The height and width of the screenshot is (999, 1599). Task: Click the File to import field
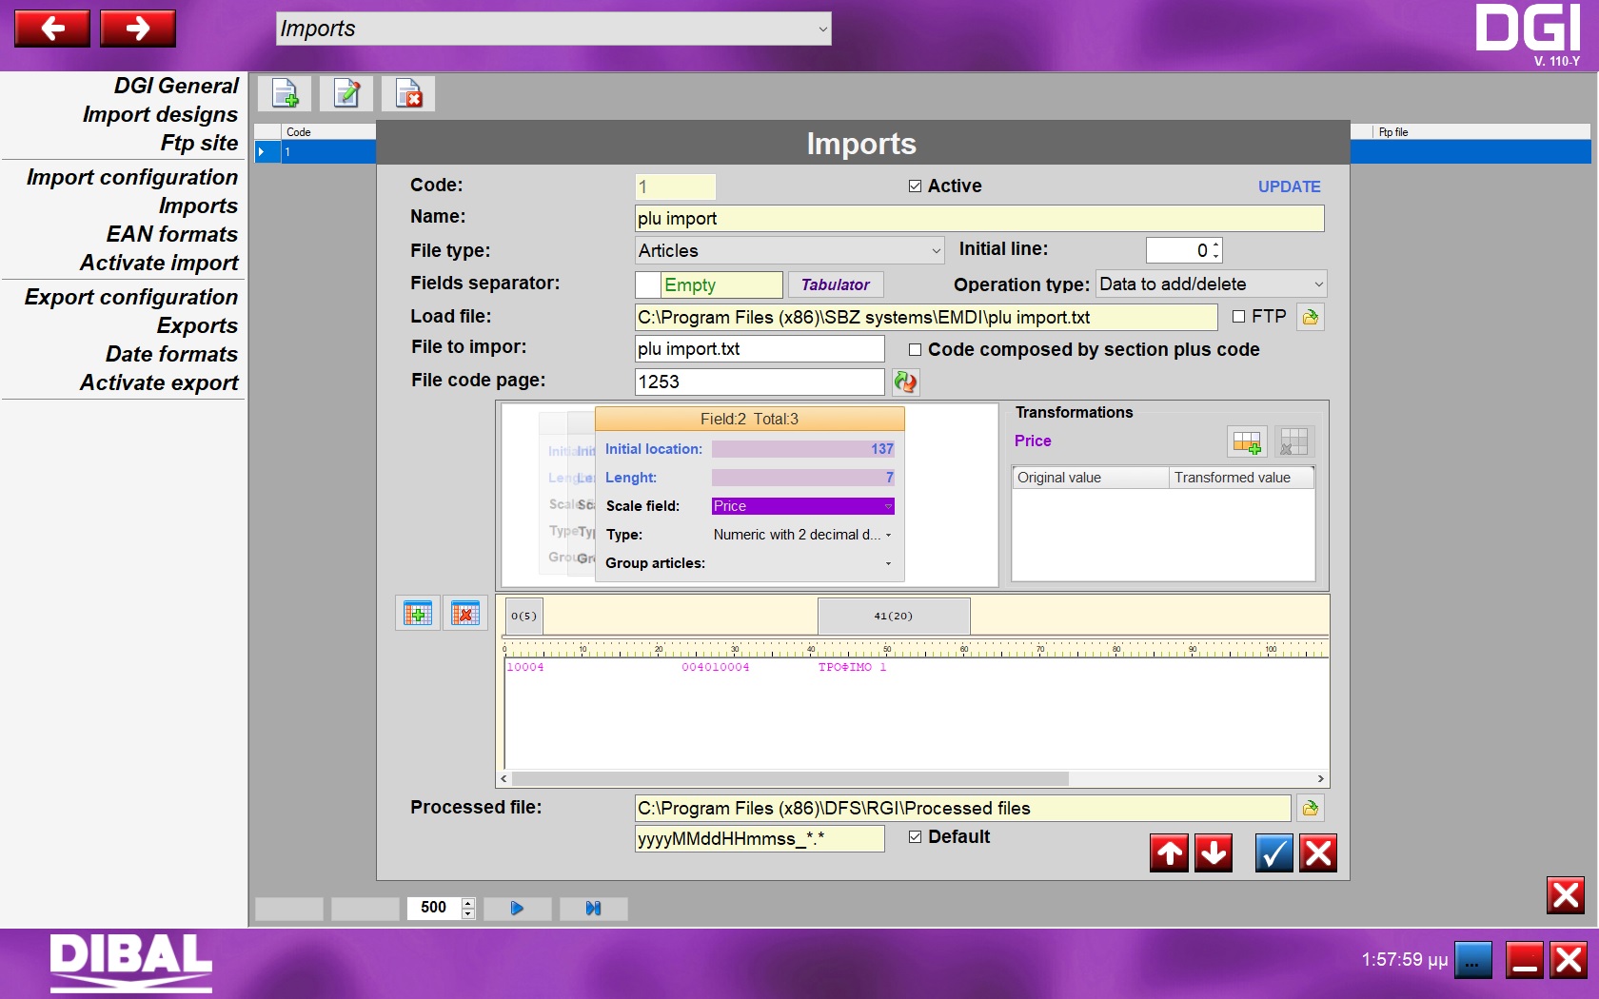click(x=760, y=349)
